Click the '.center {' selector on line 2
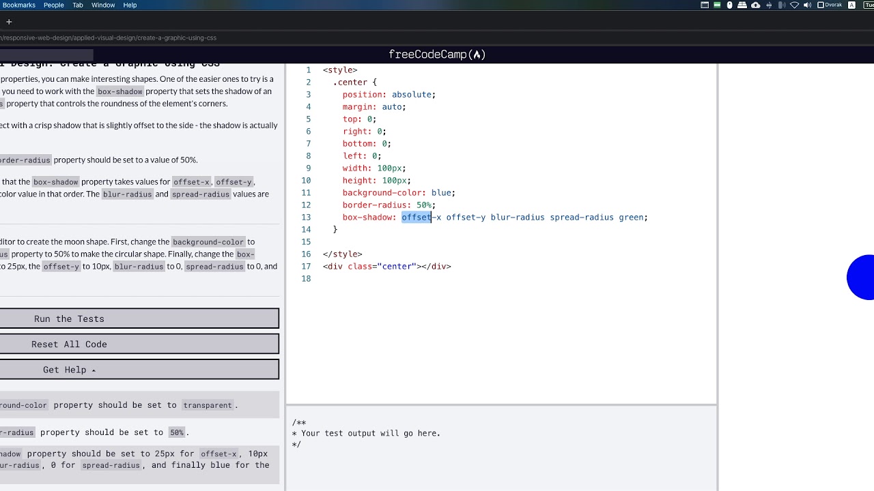 click(355, 82)
